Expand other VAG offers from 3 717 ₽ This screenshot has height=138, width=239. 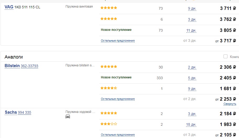[118, 41]
